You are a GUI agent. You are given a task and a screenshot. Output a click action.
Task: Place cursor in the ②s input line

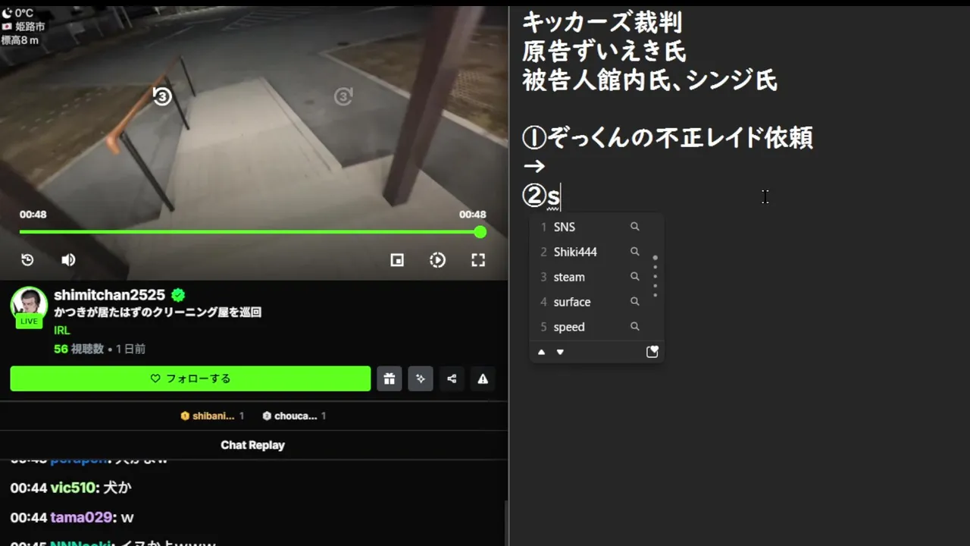(541, 196)
